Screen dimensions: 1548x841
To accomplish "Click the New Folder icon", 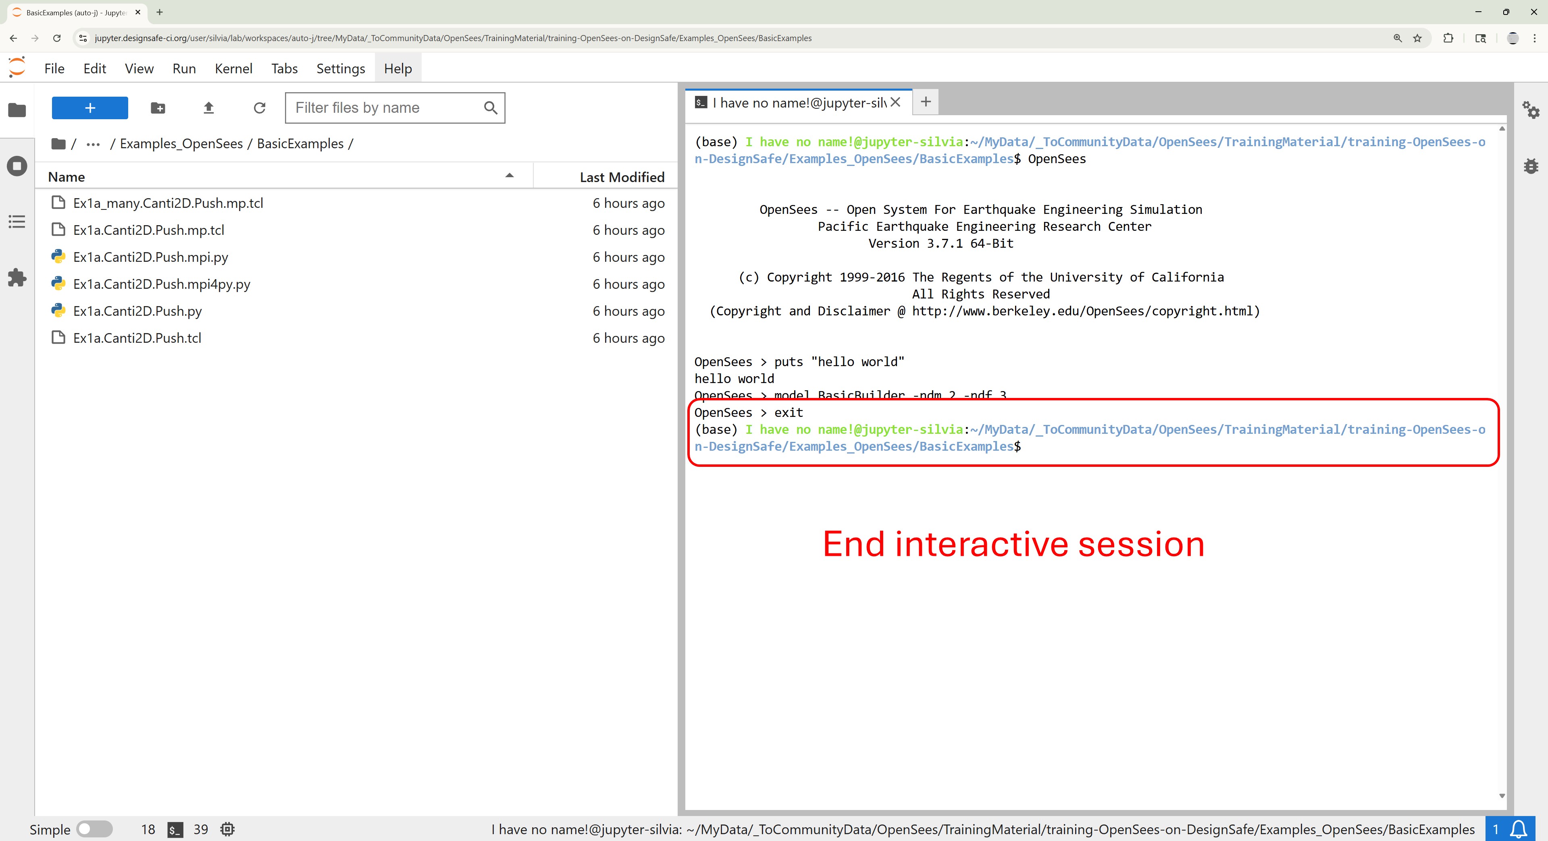I will [x=158, y=108].
